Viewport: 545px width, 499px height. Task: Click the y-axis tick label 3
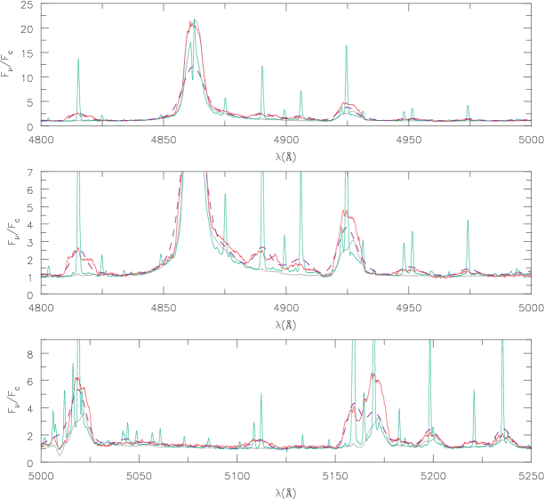click(x=30, y=243)
